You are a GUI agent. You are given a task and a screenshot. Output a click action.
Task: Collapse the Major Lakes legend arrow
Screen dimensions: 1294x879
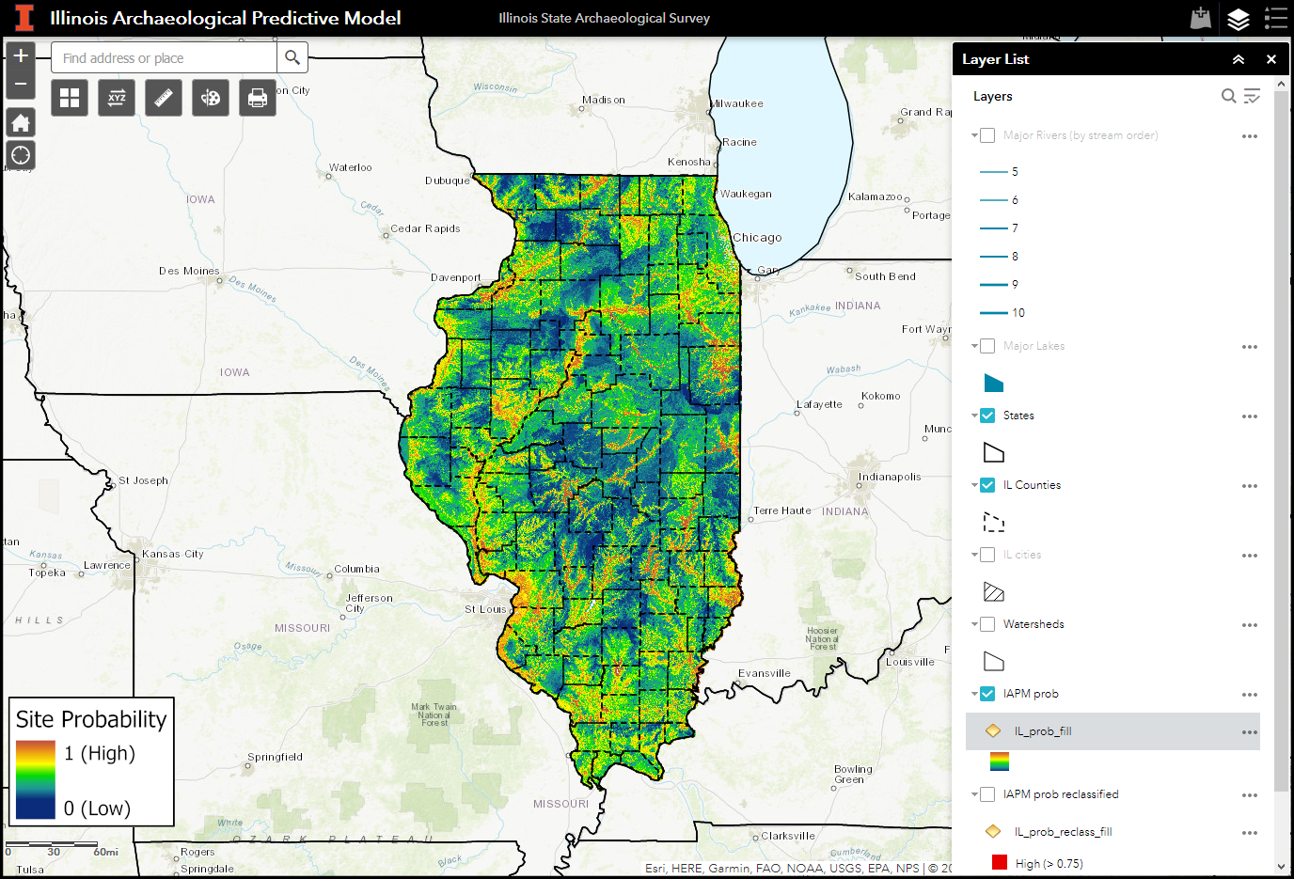click(974, 346)
